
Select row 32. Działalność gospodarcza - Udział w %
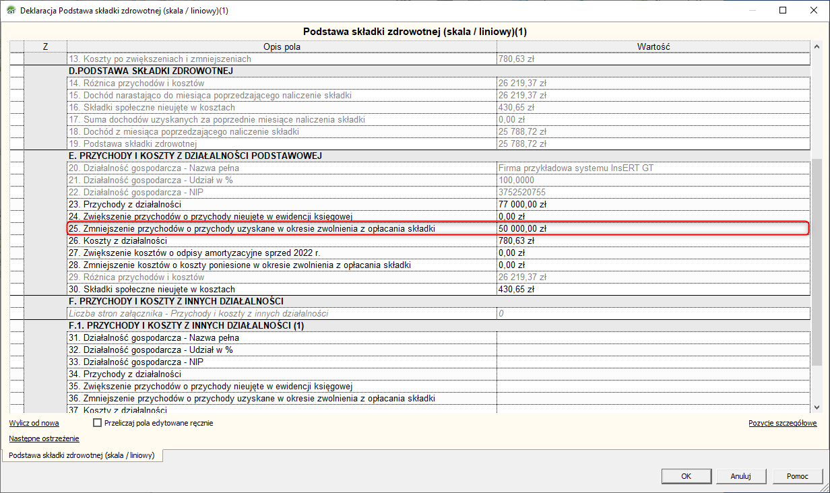(282, 350)
